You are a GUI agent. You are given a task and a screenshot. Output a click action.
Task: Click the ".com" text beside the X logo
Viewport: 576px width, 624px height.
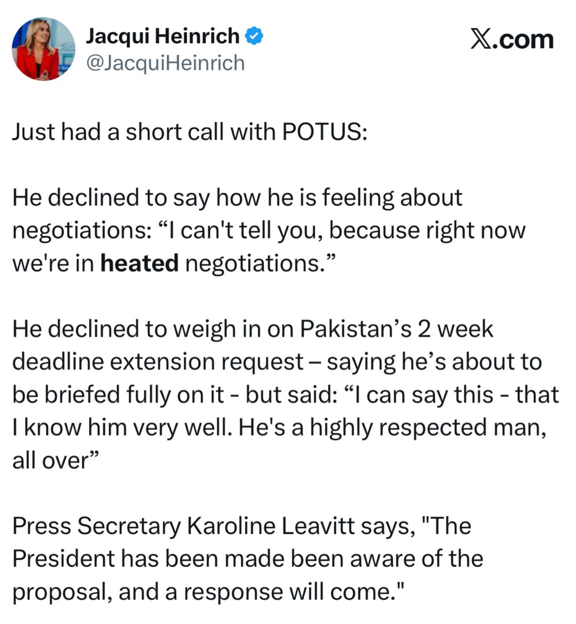point(522,39)
